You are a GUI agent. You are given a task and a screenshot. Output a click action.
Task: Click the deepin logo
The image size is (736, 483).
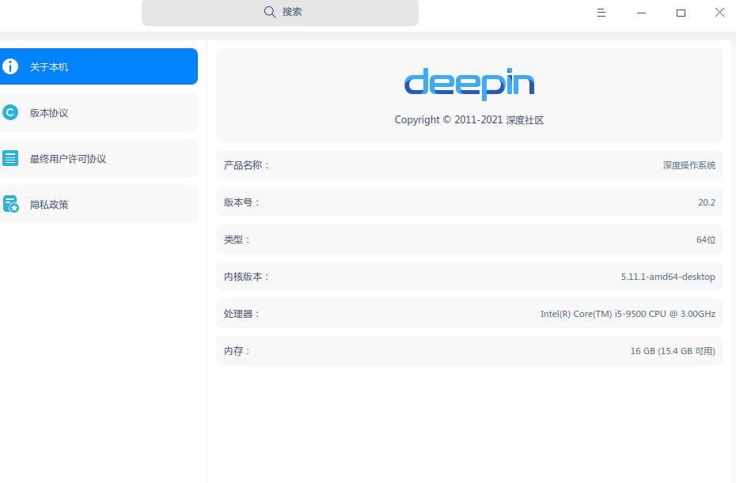(469, 84)
